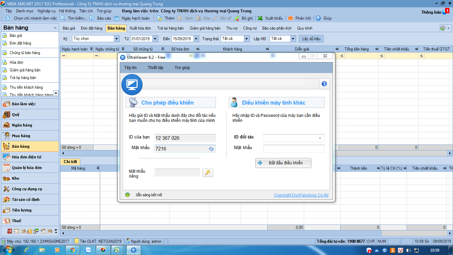Screen dimensions: 453x255
Task: Click the Lấy dữ liệu button
Action: (x=311, y=39)
